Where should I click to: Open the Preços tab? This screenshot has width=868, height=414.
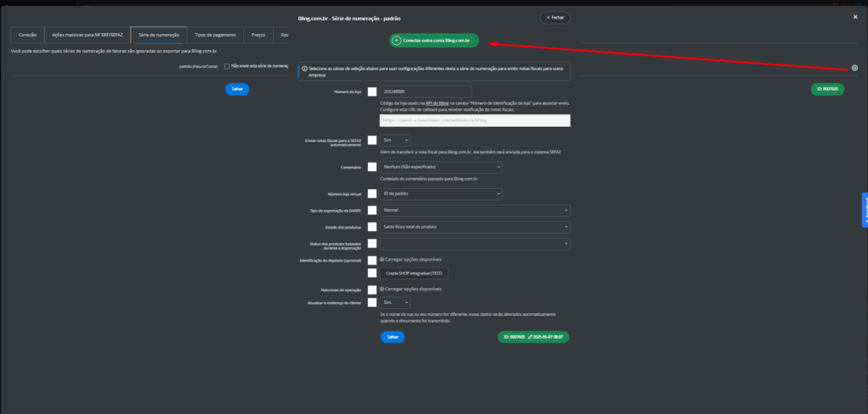click(259, 35)
